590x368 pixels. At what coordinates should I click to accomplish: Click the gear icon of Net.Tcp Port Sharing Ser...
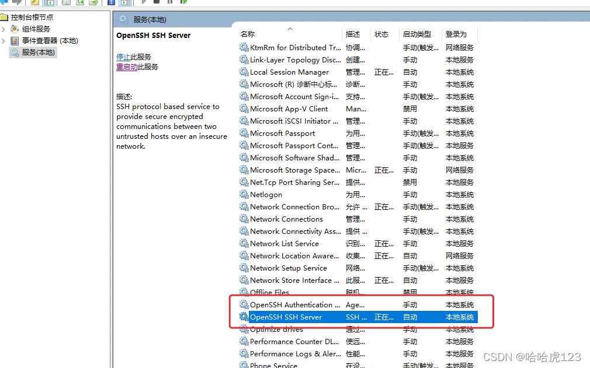tap(244, 182)
